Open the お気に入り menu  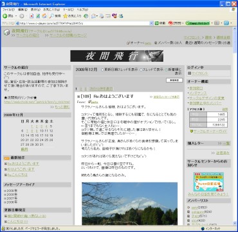point(51,10)
